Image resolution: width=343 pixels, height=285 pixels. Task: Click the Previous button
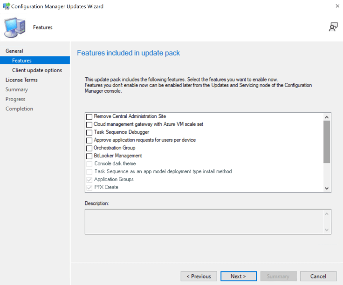(x=199, y=276)
